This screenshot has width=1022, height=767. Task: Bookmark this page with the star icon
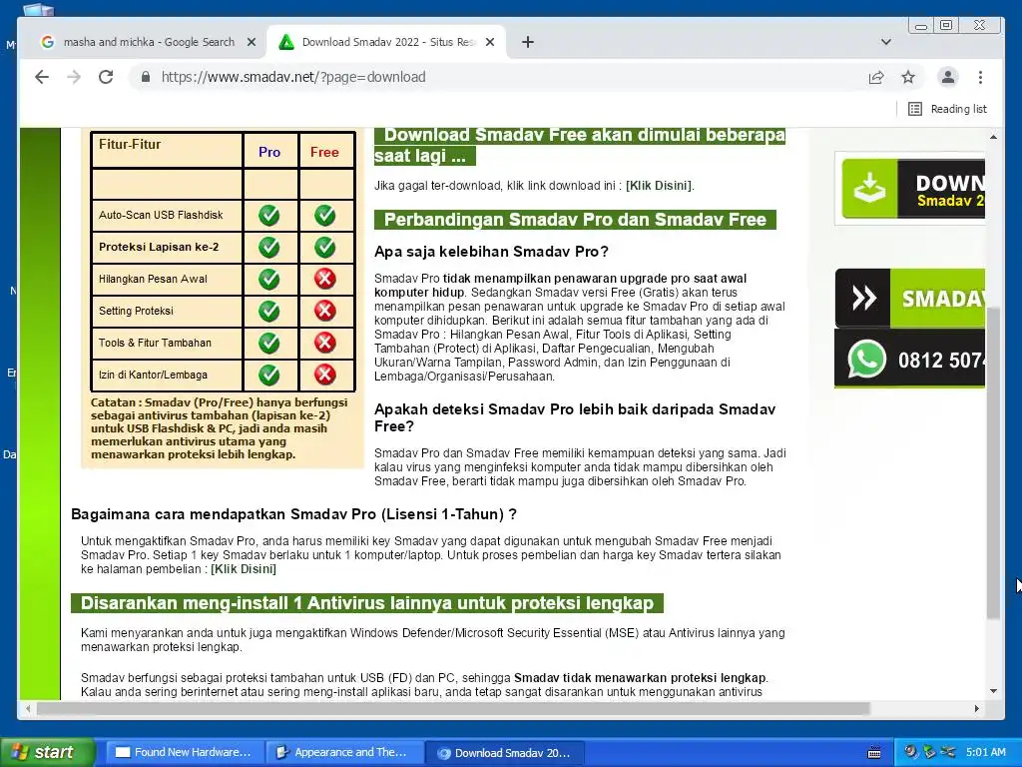tap(908, 77)
